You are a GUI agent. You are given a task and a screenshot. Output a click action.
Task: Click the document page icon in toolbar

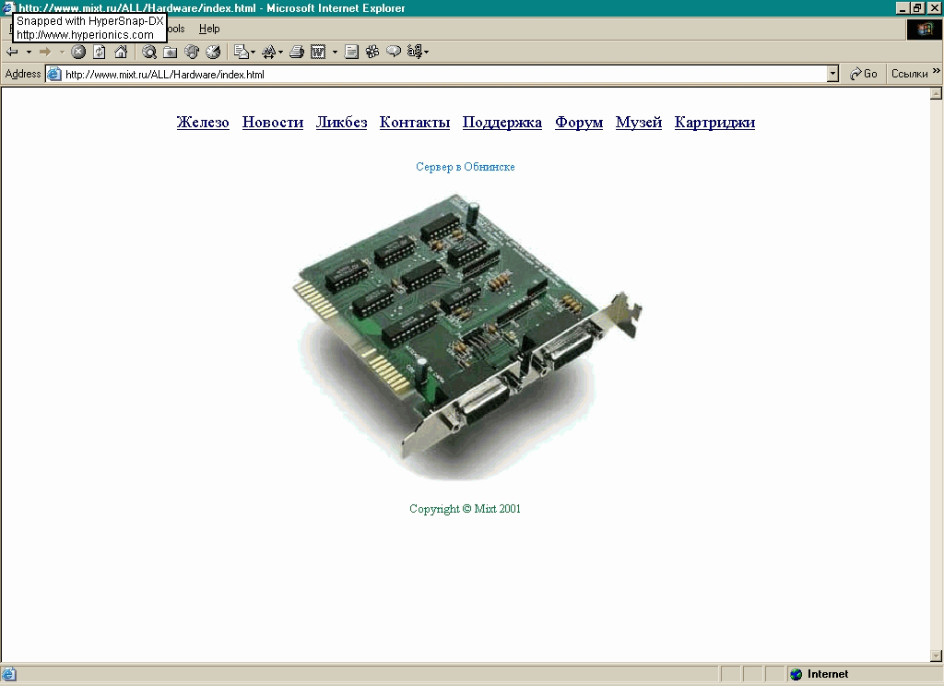[x=351, y=53]
